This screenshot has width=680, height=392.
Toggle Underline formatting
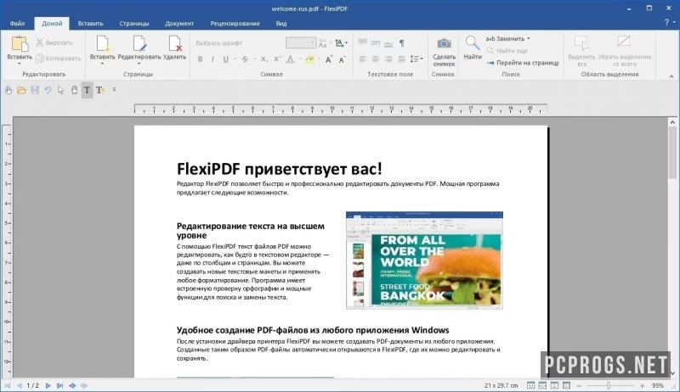click(x=225, y=59)
